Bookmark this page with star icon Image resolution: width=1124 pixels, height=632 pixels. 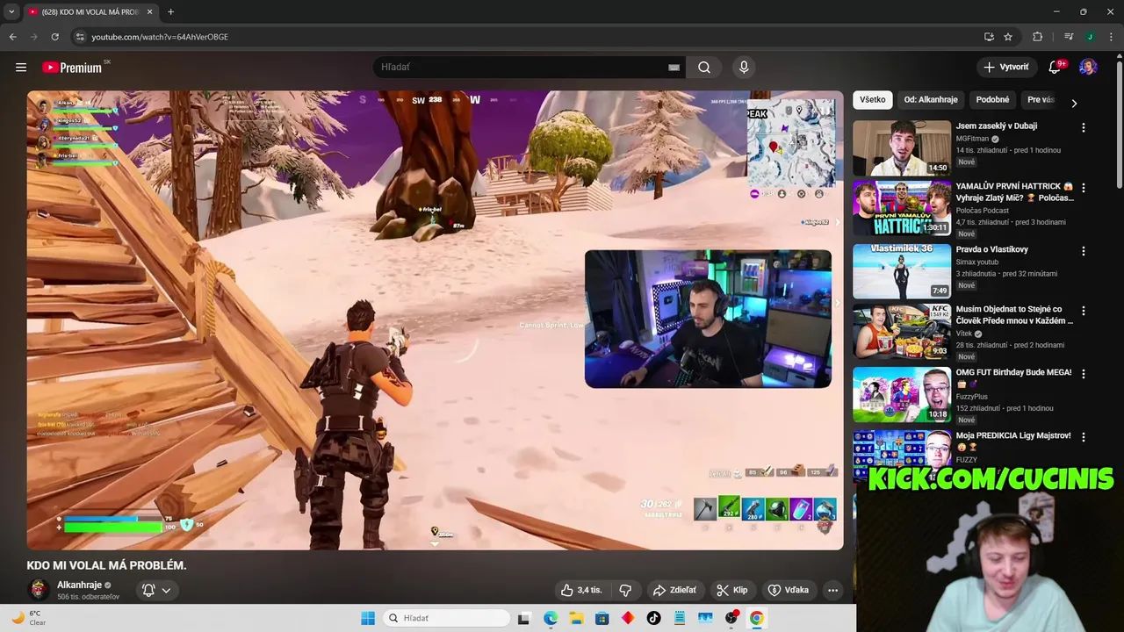[1008, 37]
